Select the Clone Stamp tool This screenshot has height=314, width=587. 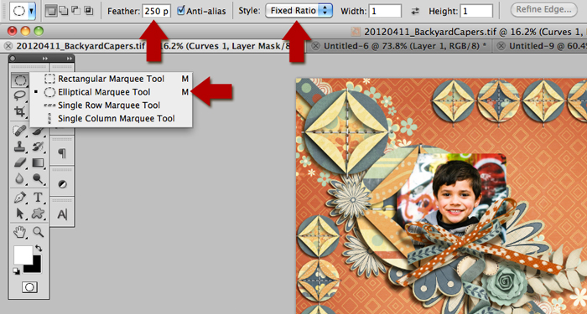(19, 147)
